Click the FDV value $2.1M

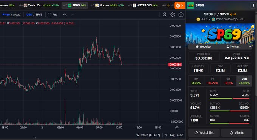point(220,71)
